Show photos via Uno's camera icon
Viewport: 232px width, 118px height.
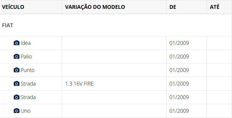click(x=17, y=111)
